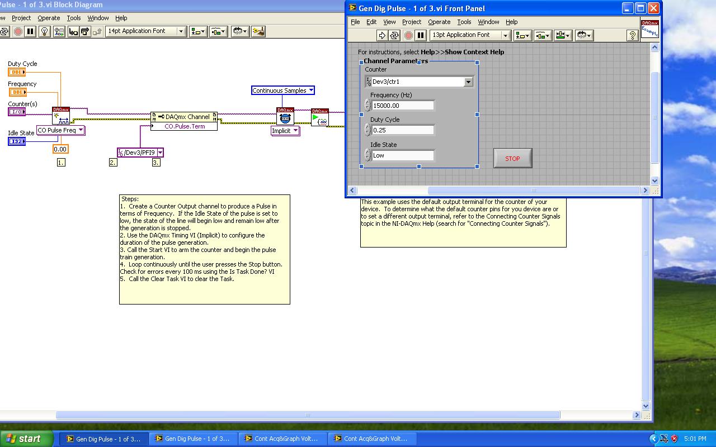Click Duty Cycle increment stepper arrows
The width and height of the screenshot is (716, 447).
click(x=368, y=130)
